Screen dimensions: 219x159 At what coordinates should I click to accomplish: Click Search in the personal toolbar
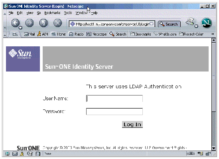[x=118, y=34]
